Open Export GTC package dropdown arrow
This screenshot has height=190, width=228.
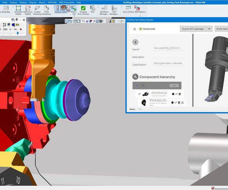point(209,29)
